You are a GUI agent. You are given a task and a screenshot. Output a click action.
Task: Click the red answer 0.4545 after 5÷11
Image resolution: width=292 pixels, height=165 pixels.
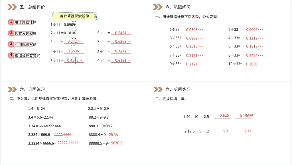tap(74, 60)
